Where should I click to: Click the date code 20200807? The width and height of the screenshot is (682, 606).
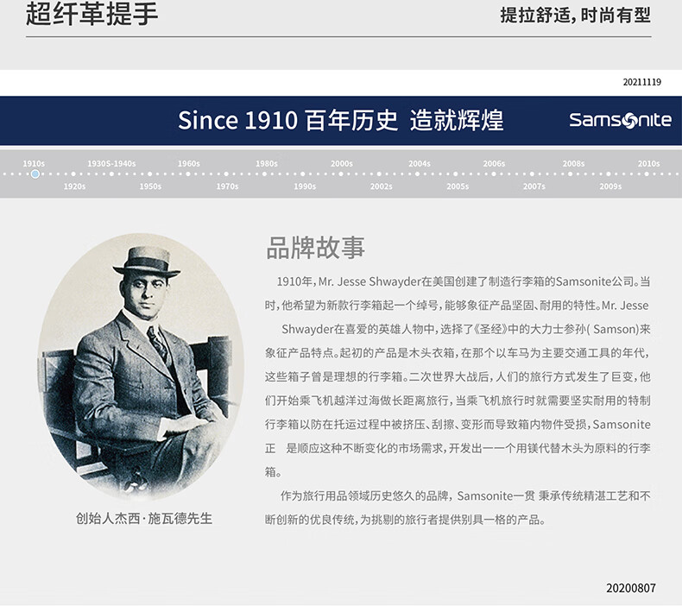click(x=631, y=588)
